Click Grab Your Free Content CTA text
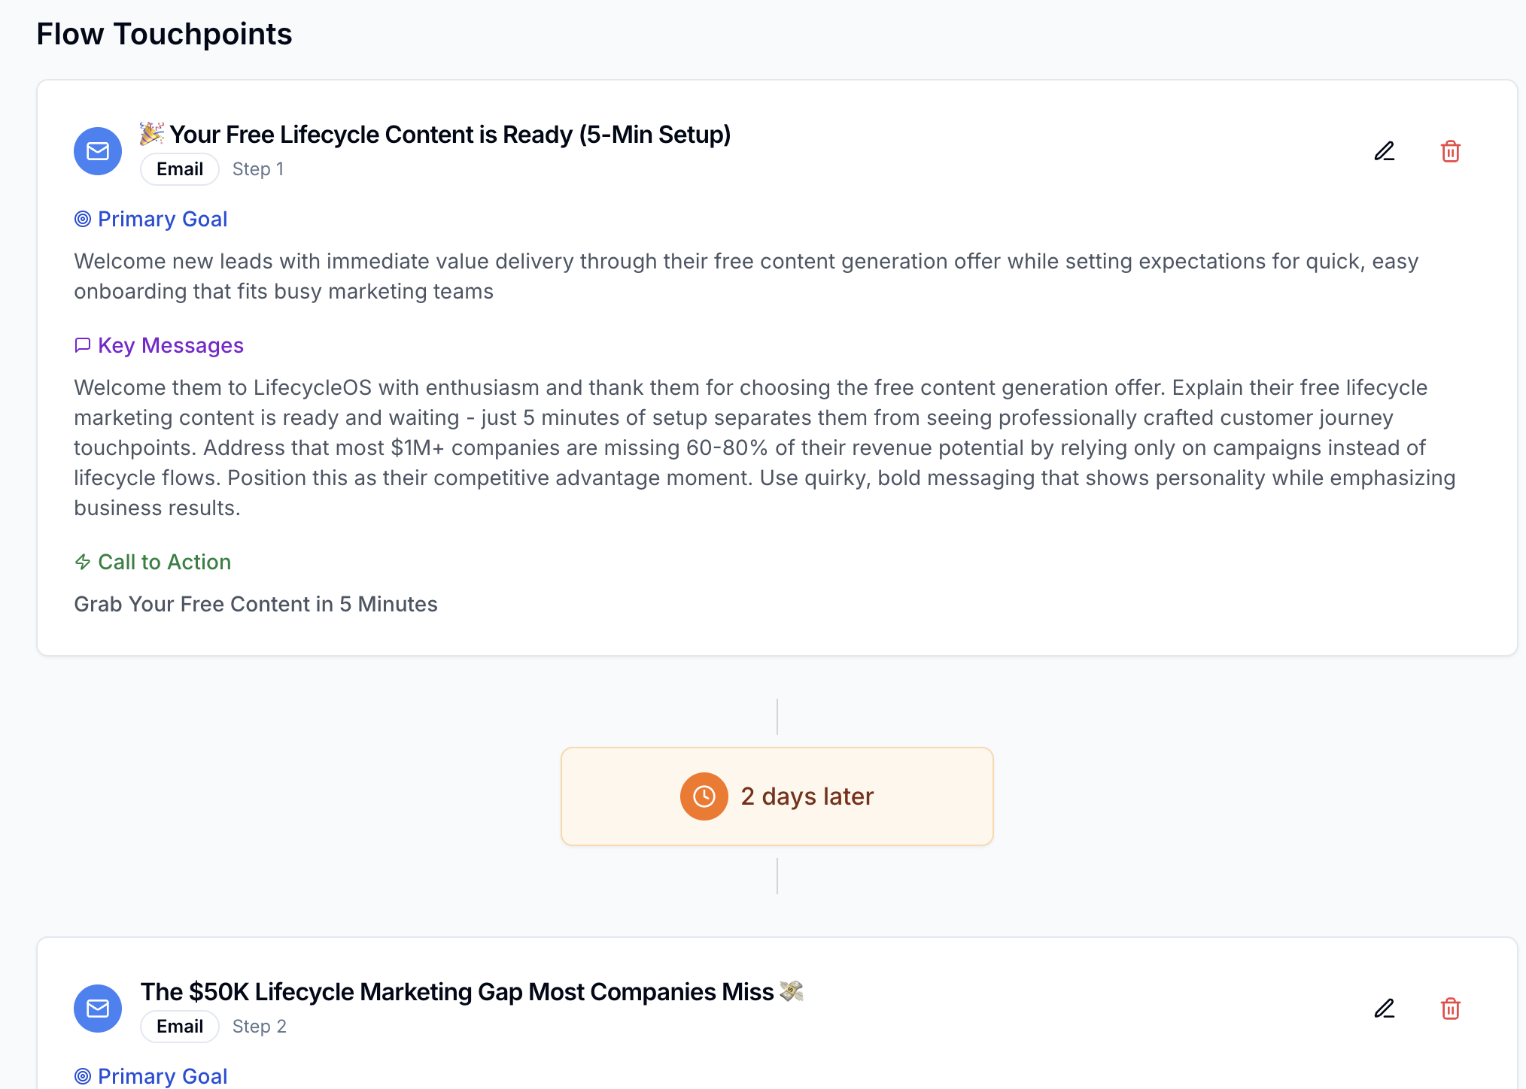 pos(256,604)
